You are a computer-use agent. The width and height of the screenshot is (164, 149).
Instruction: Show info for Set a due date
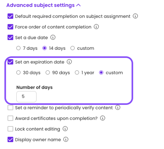point(53,37)
